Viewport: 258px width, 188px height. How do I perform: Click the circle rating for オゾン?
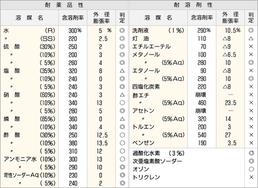tap(251, 169)
